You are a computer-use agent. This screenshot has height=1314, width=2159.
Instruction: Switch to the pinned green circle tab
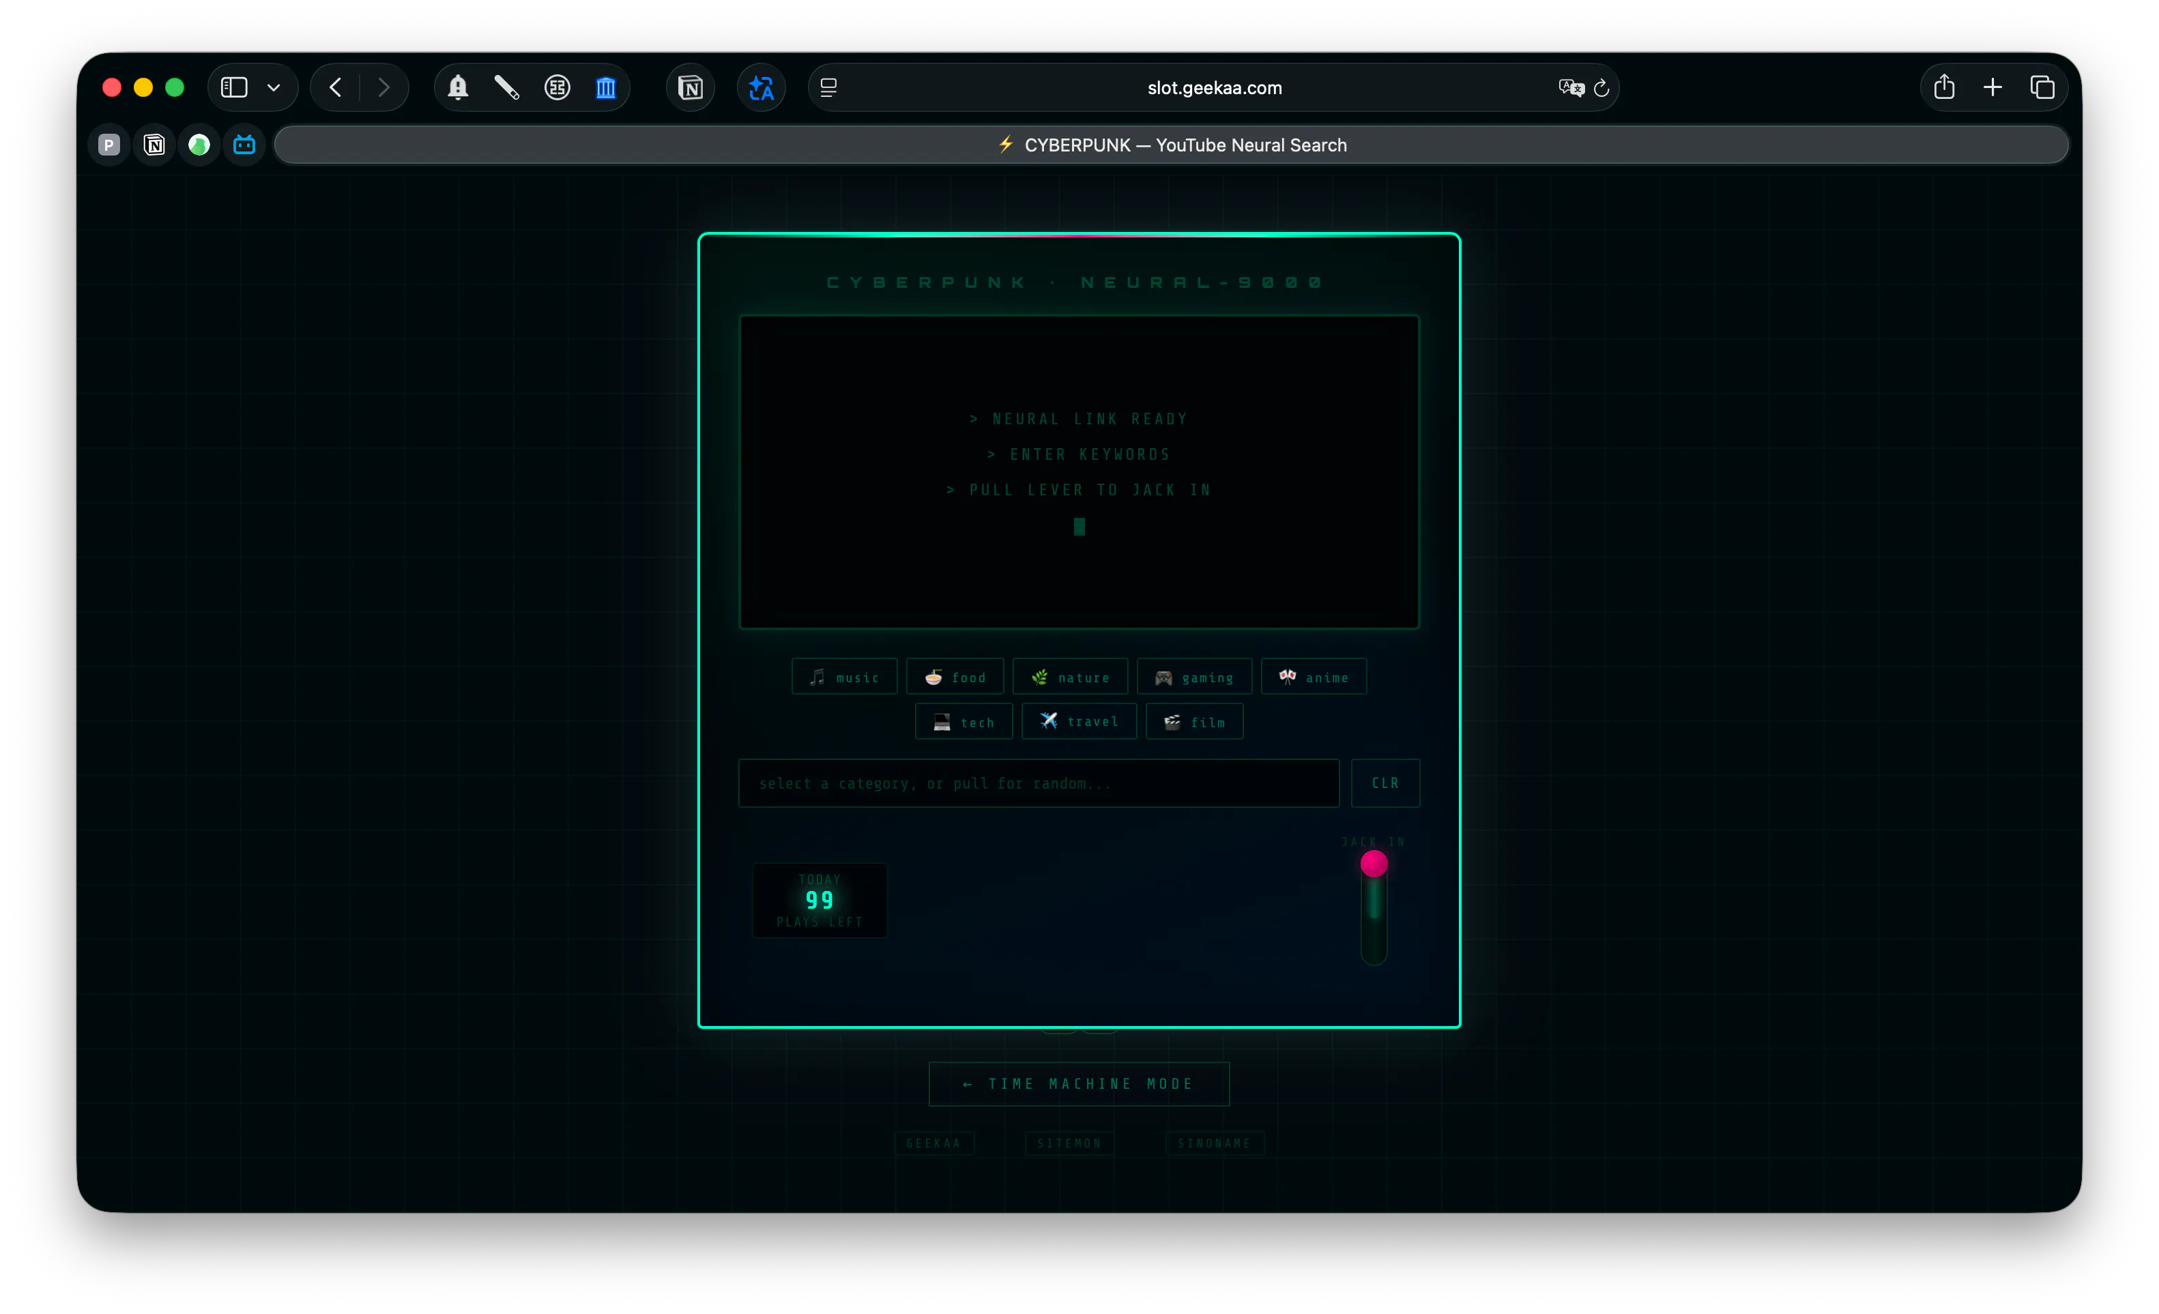point(199,145)
